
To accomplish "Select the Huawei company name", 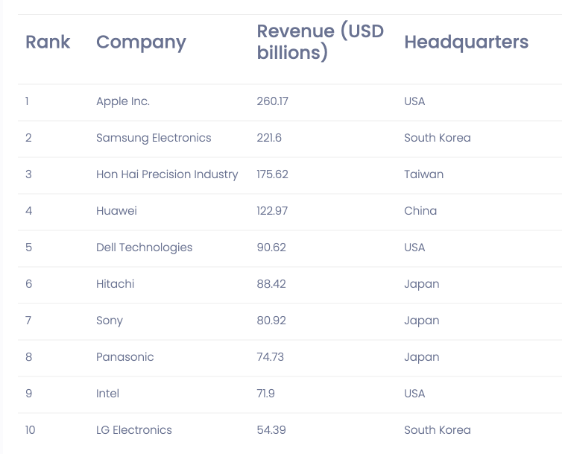I will pos(116,211).
